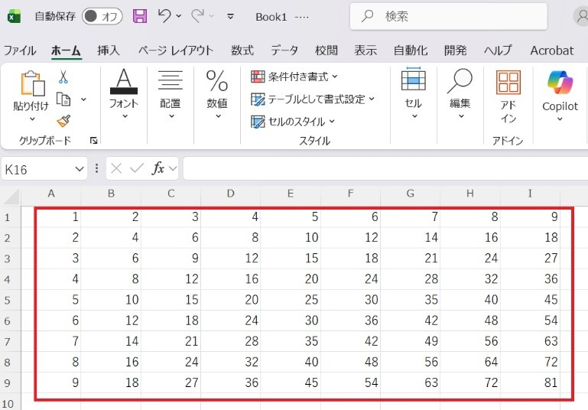Open the ファイル tab

pyautogui.click(x=20, y=50)
